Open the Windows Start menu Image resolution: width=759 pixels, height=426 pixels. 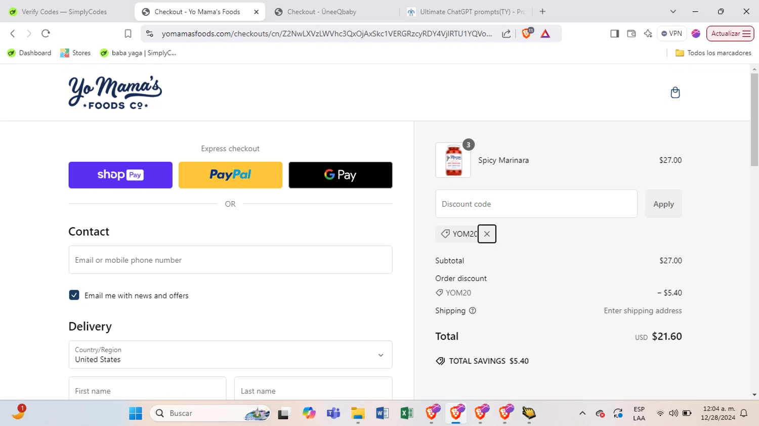[136, 413]
